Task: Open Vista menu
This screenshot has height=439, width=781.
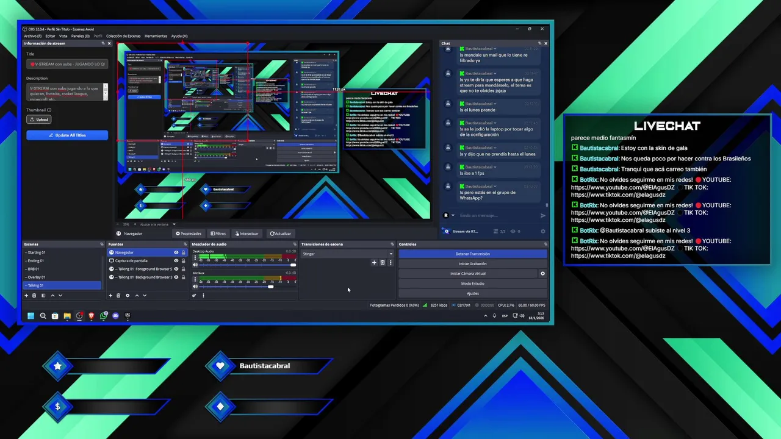Action: click(x=63, y=36)
